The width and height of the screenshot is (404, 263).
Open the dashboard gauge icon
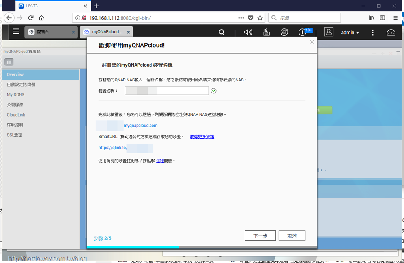click(x=391, y=32)
